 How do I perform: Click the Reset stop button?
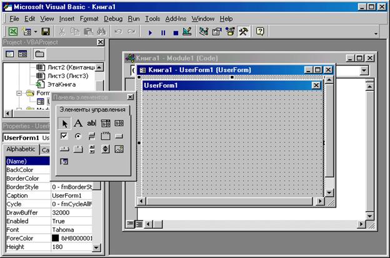(176, 33)
